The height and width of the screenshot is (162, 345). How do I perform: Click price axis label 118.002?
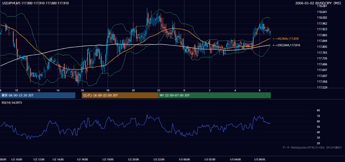322,18
